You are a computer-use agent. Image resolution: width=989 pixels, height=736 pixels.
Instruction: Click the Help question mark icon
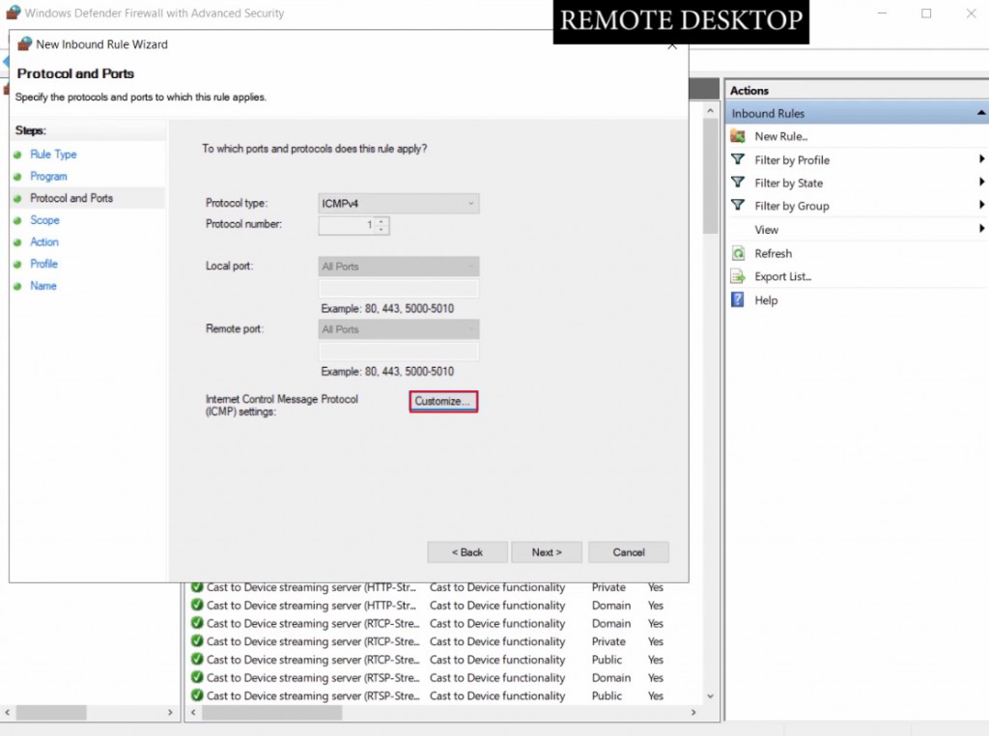coord(737,299)
